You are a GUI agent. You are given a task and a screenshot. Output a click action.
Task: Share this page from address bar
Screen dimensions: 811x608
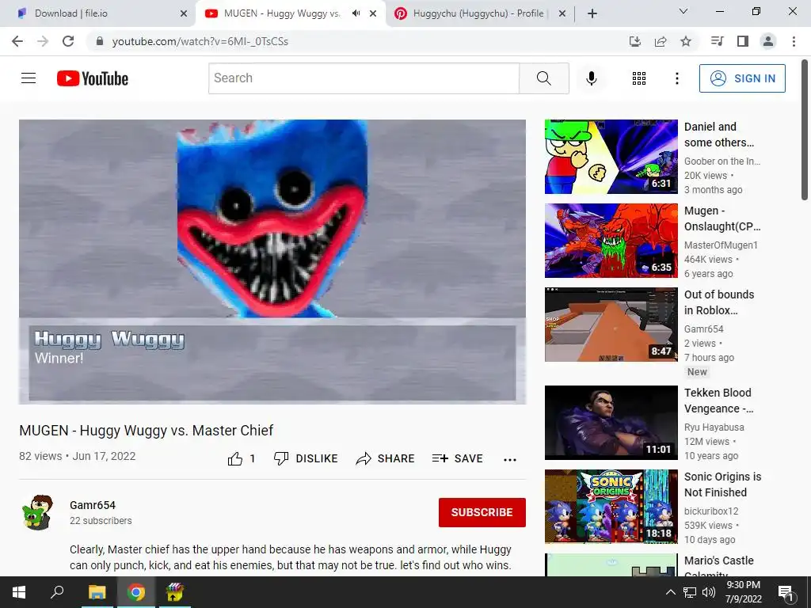[661, 41]
